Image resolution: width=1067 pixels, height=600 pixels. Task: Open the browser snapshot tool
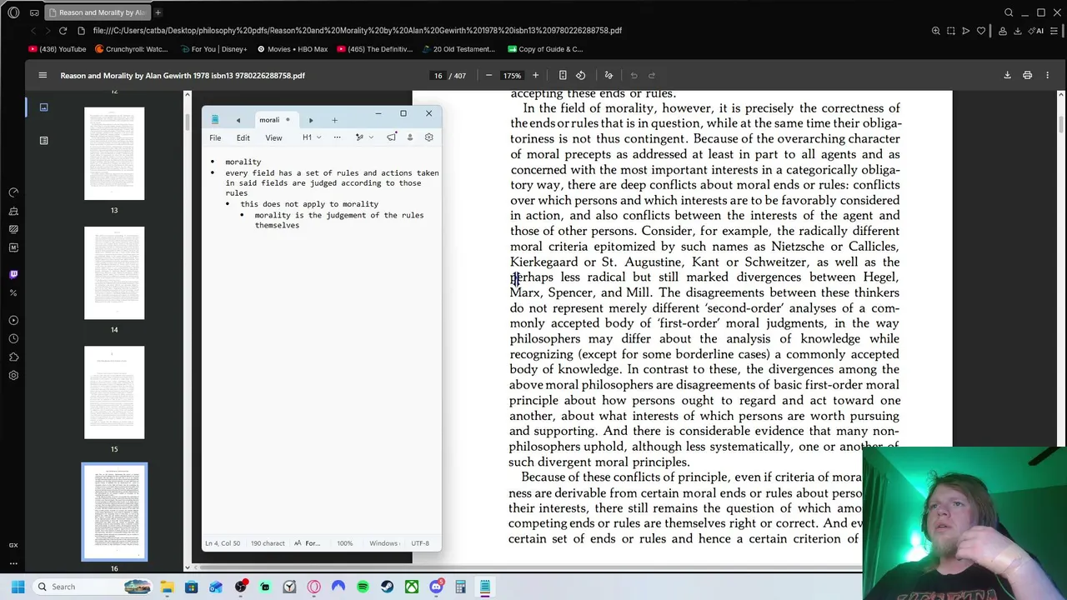click(950, 31)
